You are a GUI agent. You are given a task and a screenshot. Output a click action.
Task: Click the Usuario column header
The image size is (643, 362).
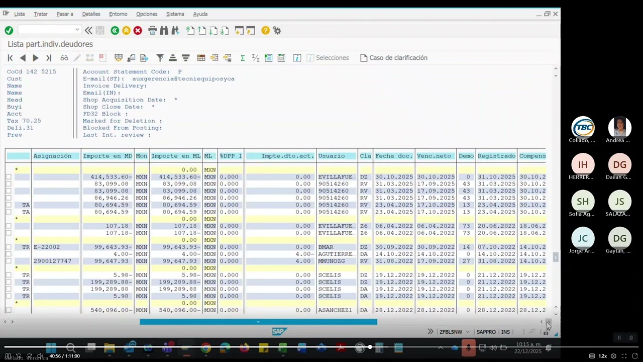[337, 156]
